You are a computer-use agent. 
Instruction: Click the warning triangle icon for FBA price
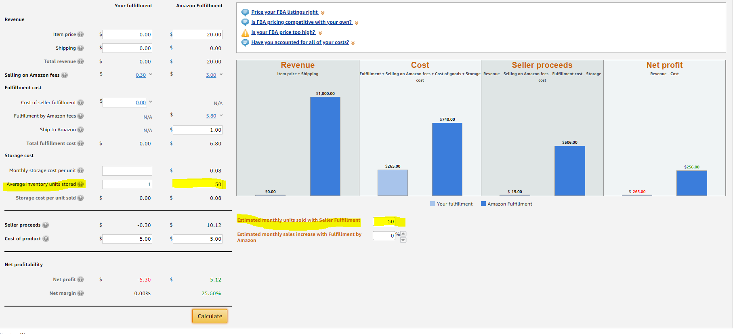click(x=245, y=33)
